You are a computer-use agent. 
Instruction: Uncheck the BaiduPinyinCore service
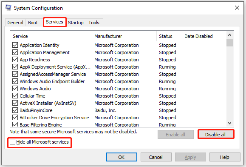coord(15,110)
